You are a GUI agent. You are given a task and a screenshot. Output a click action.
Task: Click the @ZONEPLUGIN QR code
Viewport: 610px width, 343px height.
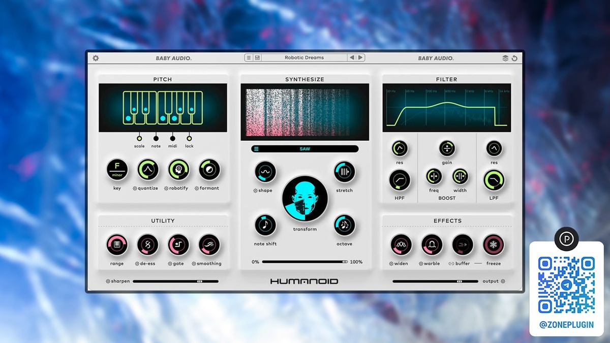tap(567, 285)
